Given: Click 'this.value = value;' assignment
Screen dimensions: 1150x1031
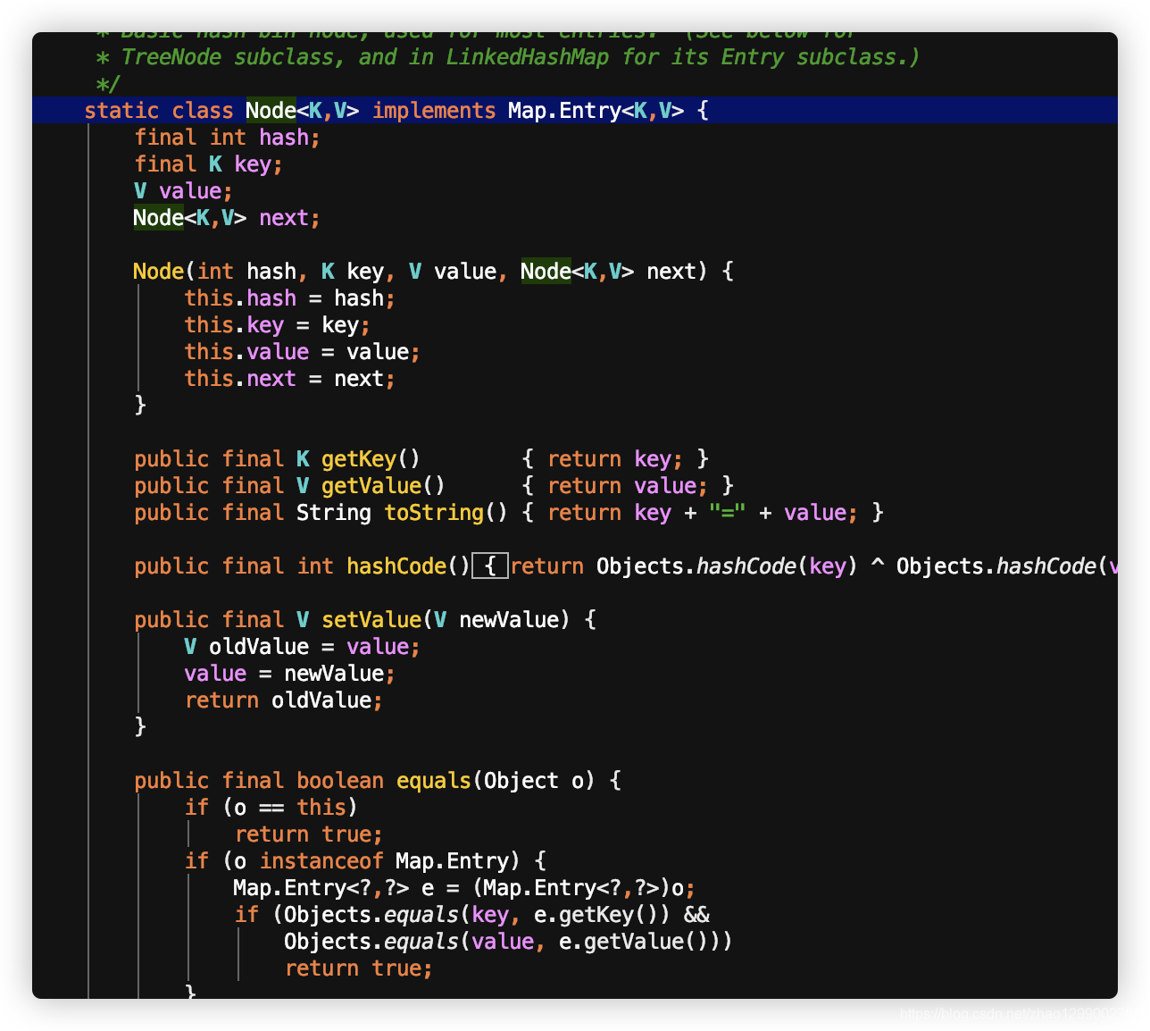Looking at the screenshot, I should (302, 351).
